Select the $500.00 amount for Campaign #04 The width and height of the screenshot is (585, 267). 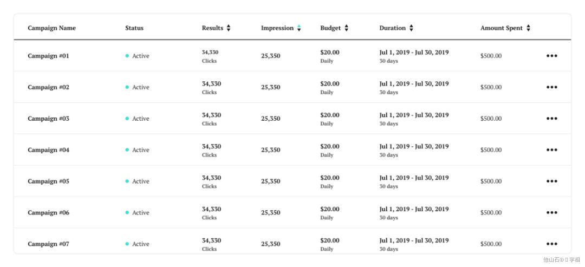point(491,150)
